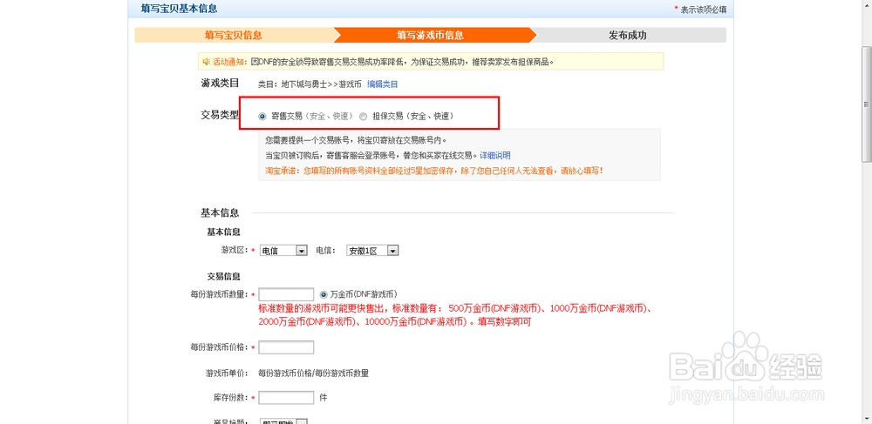Image resolution: width=872 pixels, height=424 pixels.
Task: Select the 寄售交易 radio button
Action: [262, 117]
